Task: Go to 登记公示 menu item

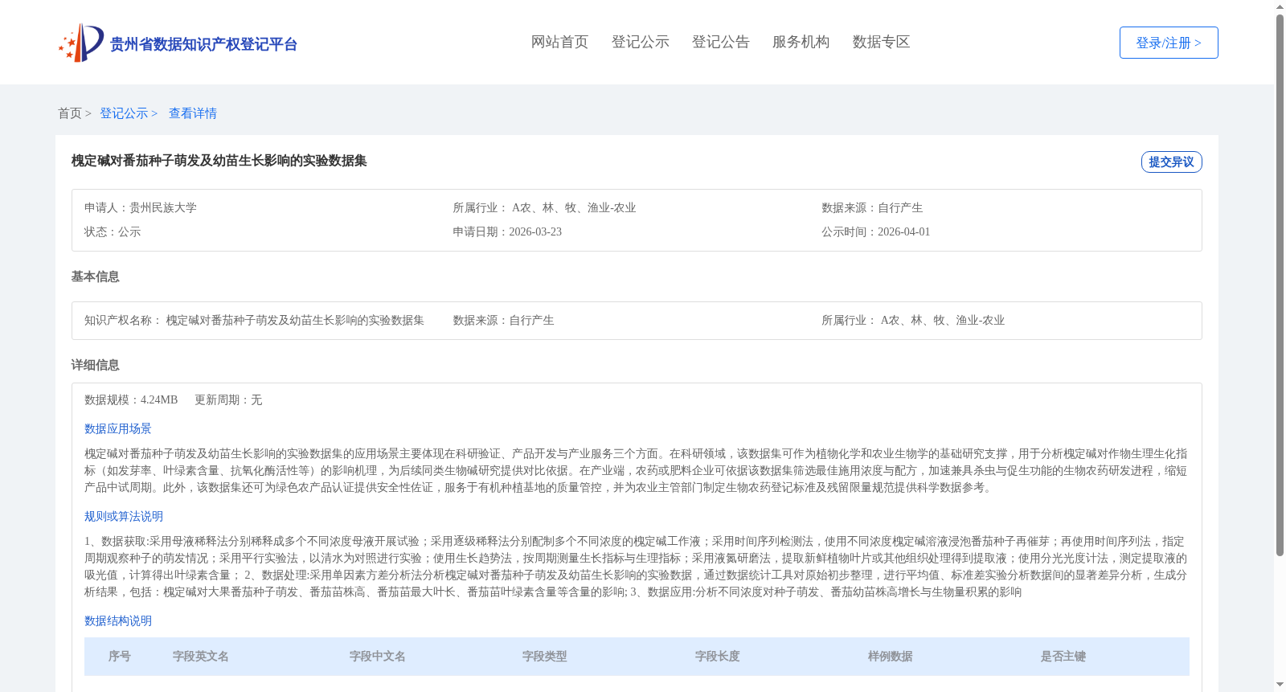Action: [x=641, y=42]
